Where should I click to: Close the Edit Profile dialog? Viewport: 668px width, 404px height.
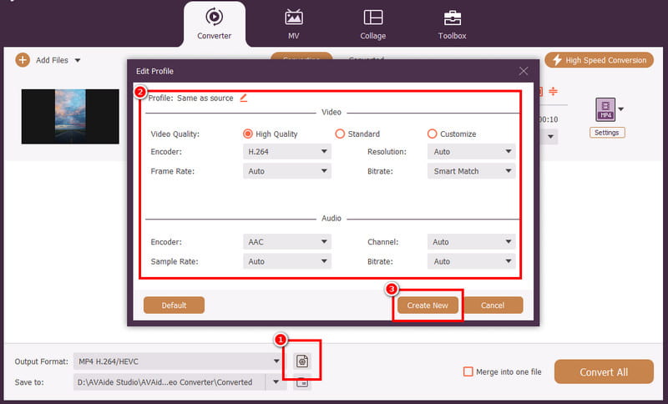tap(524, 71)
